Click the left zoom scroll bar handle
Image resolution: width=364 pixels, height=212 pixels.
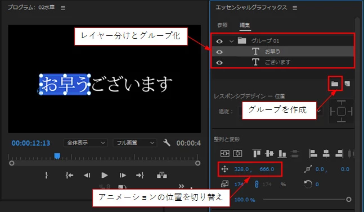(x=12, y=163)
